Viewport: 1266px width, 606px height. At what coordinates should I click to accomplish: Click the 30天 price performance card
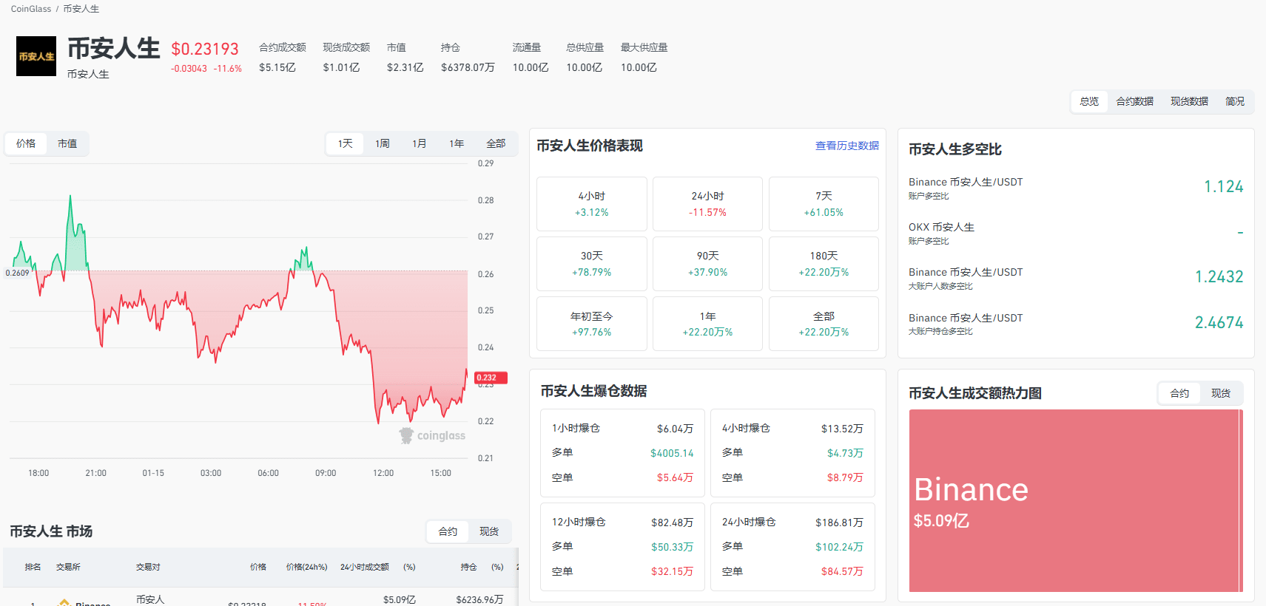point(592,264)
